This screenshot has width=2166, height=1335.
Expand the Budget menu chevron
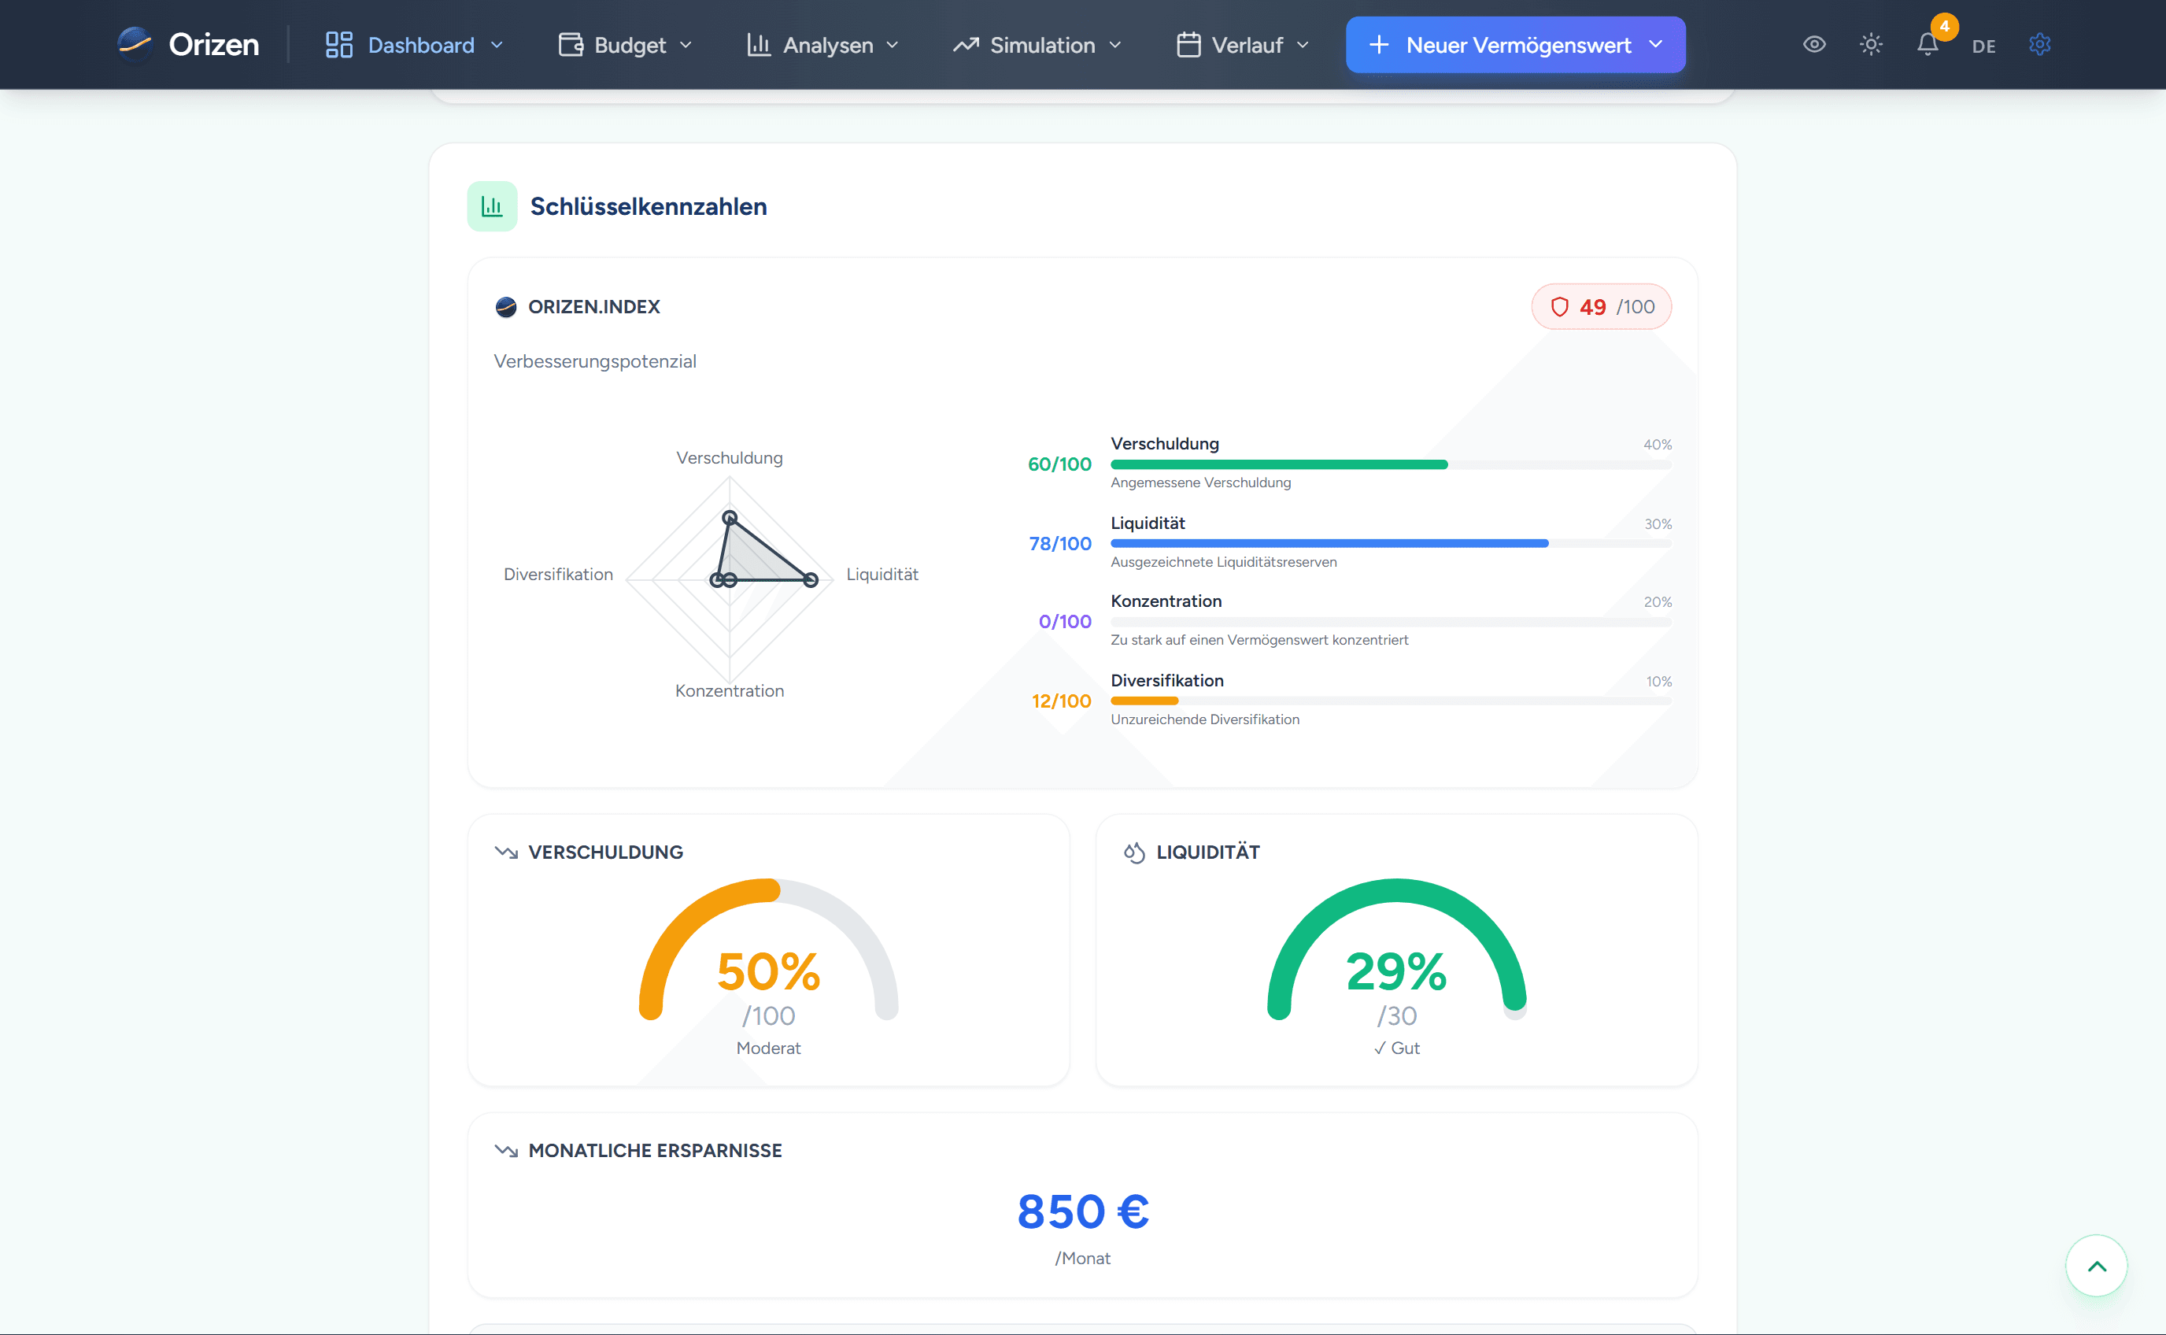(x=686, y=45)
